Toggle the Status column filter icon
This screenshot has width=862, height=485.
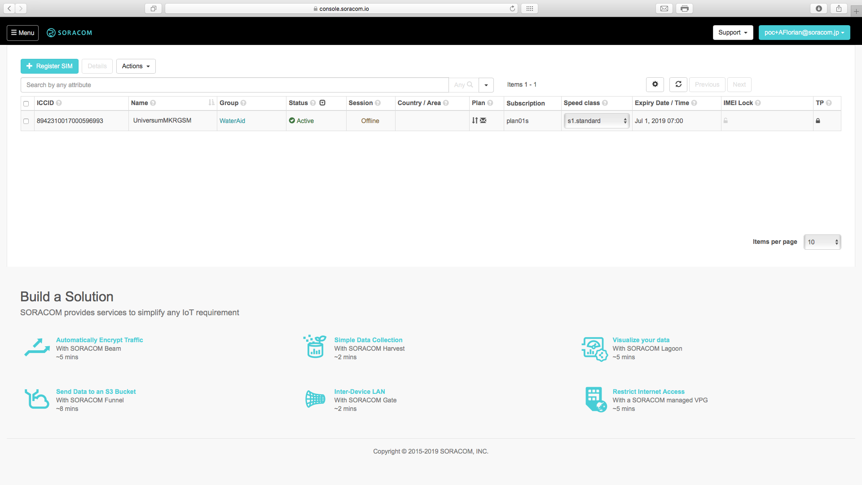click(322, 103)
